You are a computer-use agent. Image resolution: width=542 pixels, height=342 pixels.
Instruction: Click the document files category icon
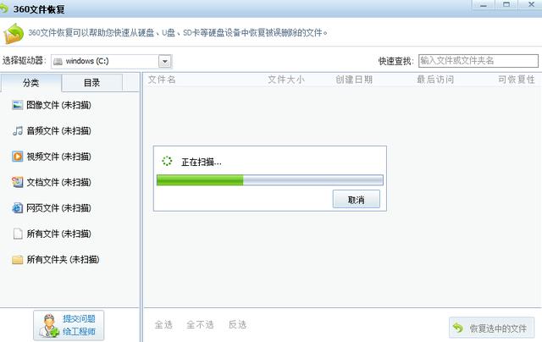17,182
